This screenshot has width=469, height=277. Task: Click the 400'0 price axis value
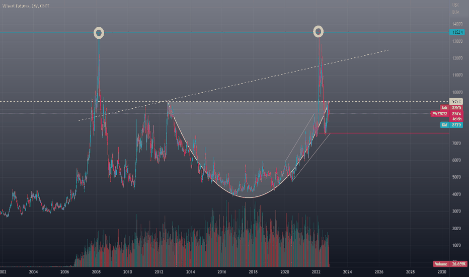point(456,194)
